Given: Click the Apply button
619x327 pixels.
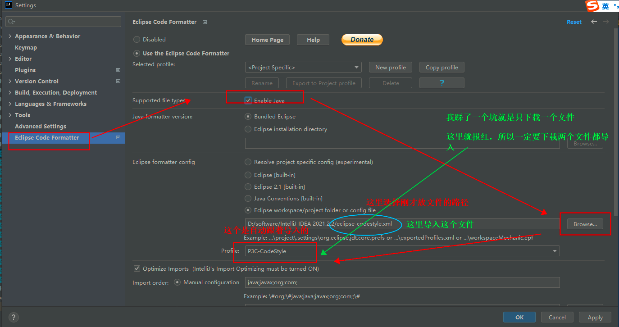Looking at the screenshot, I should pyautogui.click(x=595, y=317).
